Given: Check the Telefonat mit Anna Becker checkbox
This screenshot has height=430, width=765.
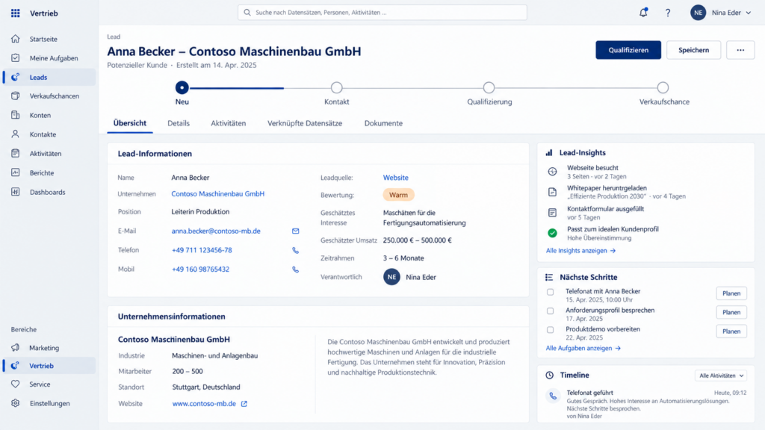Looking at the screenshot, I should click(551, 292).
